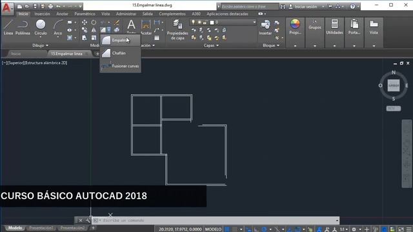Switch to the Presentación2 layout tab
Viewport: 413px width, 232px height.
[72, 227]
